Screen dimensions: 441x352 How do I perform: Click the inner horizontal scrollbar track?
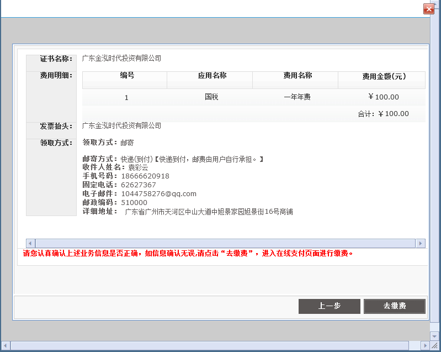[225, 243]
